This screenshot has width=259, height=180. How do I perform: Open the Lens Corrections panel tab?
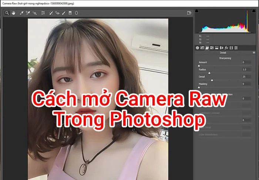click(x=222, y=48)
